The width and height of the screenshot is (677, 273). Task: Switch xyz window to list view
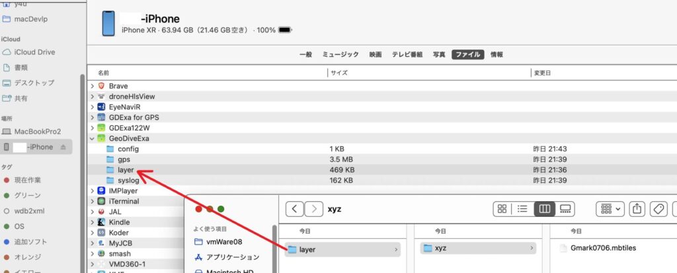[522, 209]
